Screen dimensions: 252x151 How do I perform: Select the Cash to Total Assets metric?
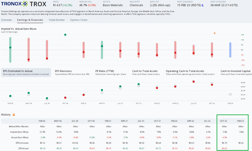pos(146,72)
